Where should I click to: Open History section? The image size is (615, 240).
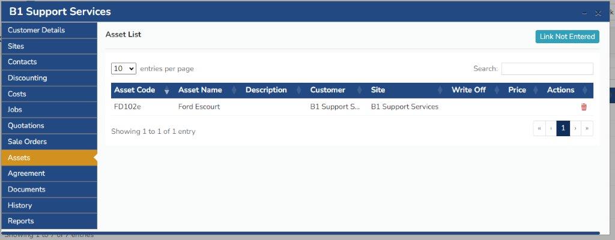tap(49, 205)
